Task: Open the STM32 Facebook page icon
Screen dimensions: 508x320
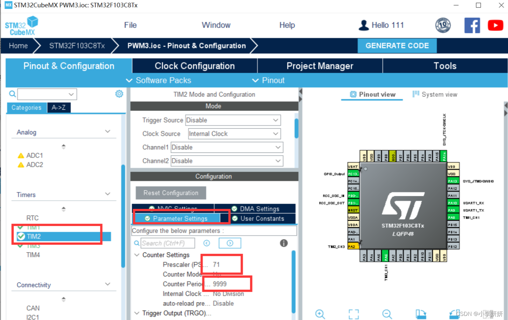Action: (x=472, y=25)
